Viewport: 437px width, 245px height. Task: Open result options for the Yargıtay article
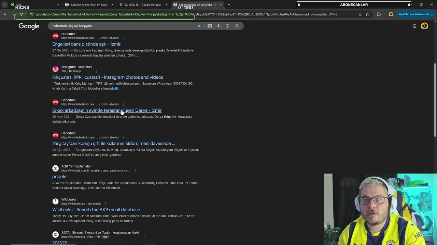[x=123, y=137]
